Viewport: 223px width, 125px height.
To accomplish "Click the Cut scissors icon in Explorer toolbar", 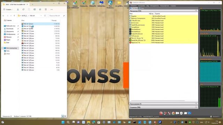I will click(18, 9).
